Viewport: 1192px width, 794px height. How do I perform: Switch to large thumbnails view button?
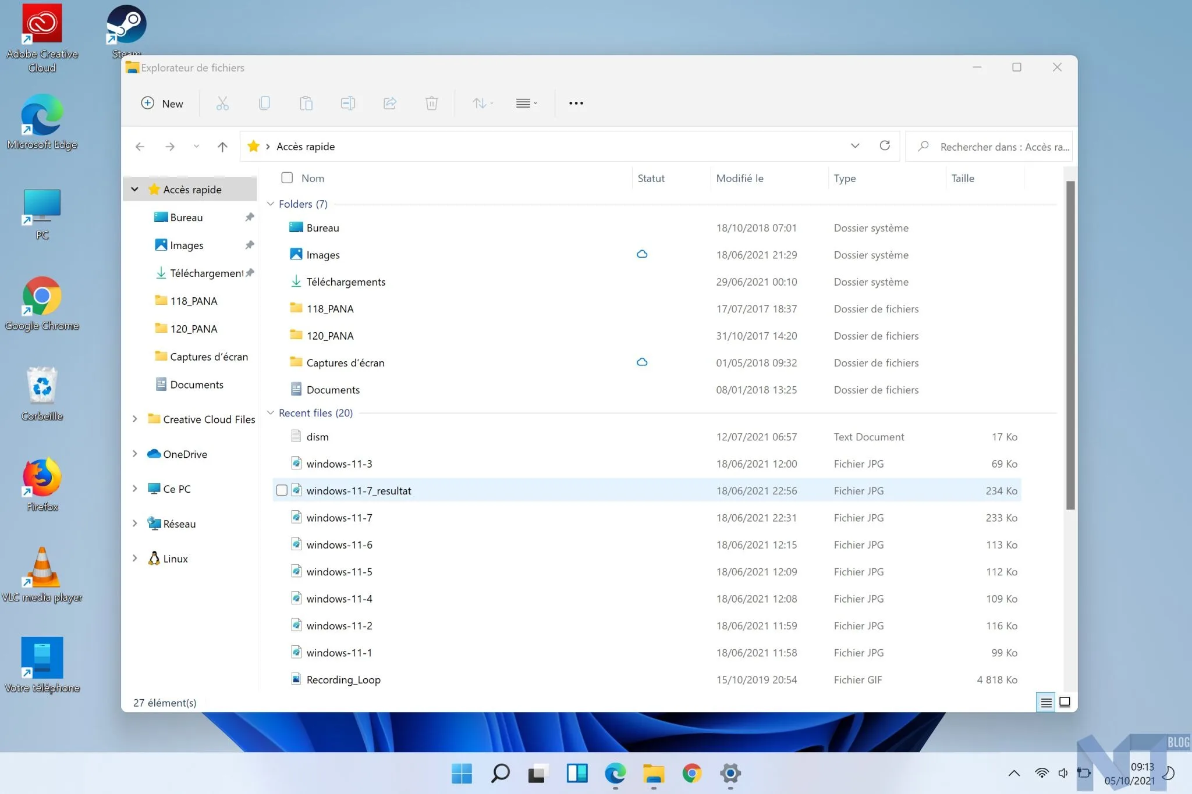pyautogui.click(x=1065, y=702)
